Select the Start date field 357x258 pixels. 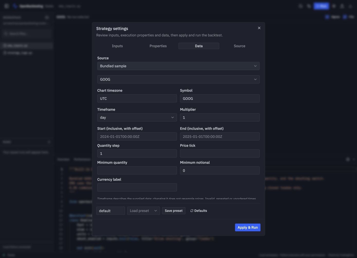[x=137, y=137]
